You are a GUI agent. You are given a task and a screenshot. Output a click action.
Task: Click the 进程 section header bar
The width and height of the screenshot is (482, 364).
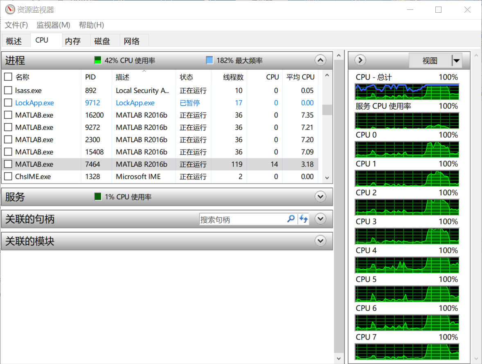tap(167, 60)
